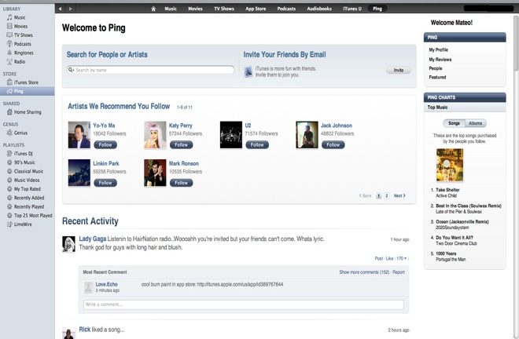The height and width of the screenshot is (339, 519).
Task: Open the Music library icon in sidebar
Action: 9,17
